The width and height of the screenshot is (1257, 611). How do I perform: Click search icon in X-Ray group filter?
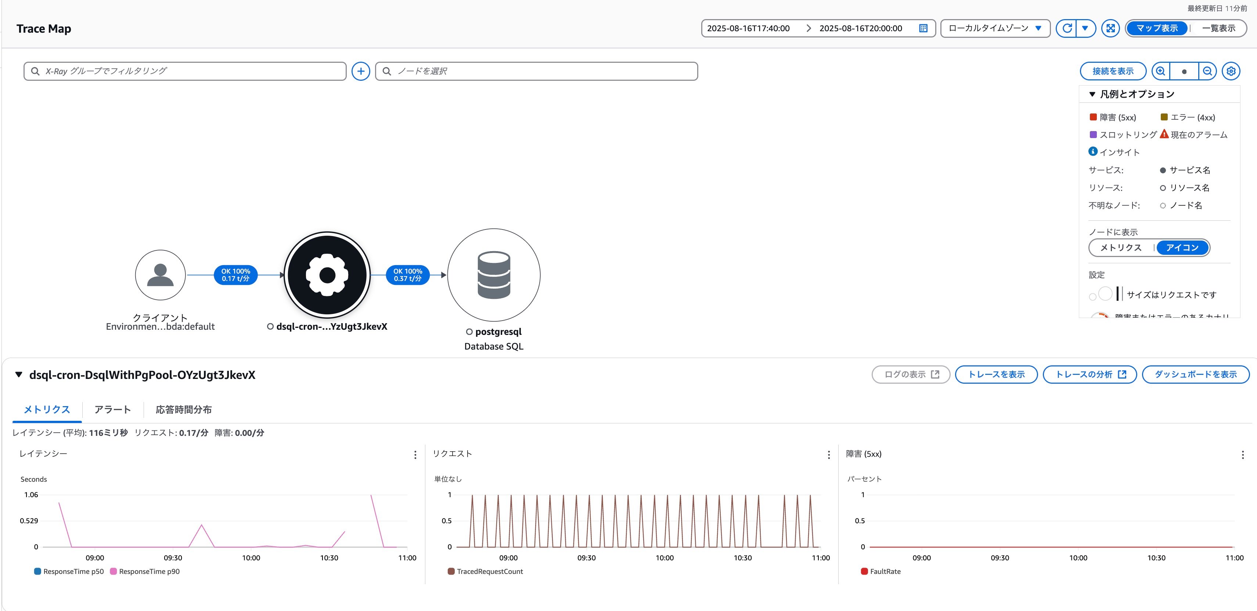[x=35, y=71]
